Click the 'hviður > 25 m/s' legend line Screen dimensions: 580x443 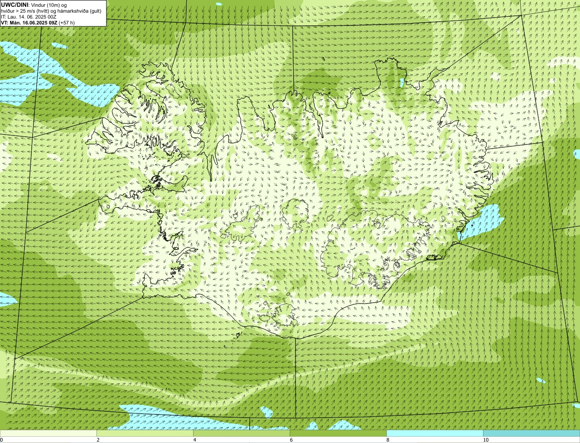click(51, 11)
